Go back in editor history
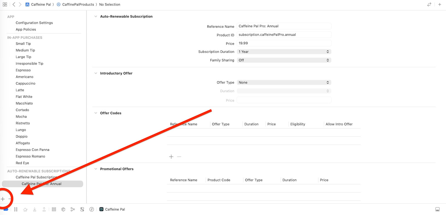 click(x=14, y=4)
